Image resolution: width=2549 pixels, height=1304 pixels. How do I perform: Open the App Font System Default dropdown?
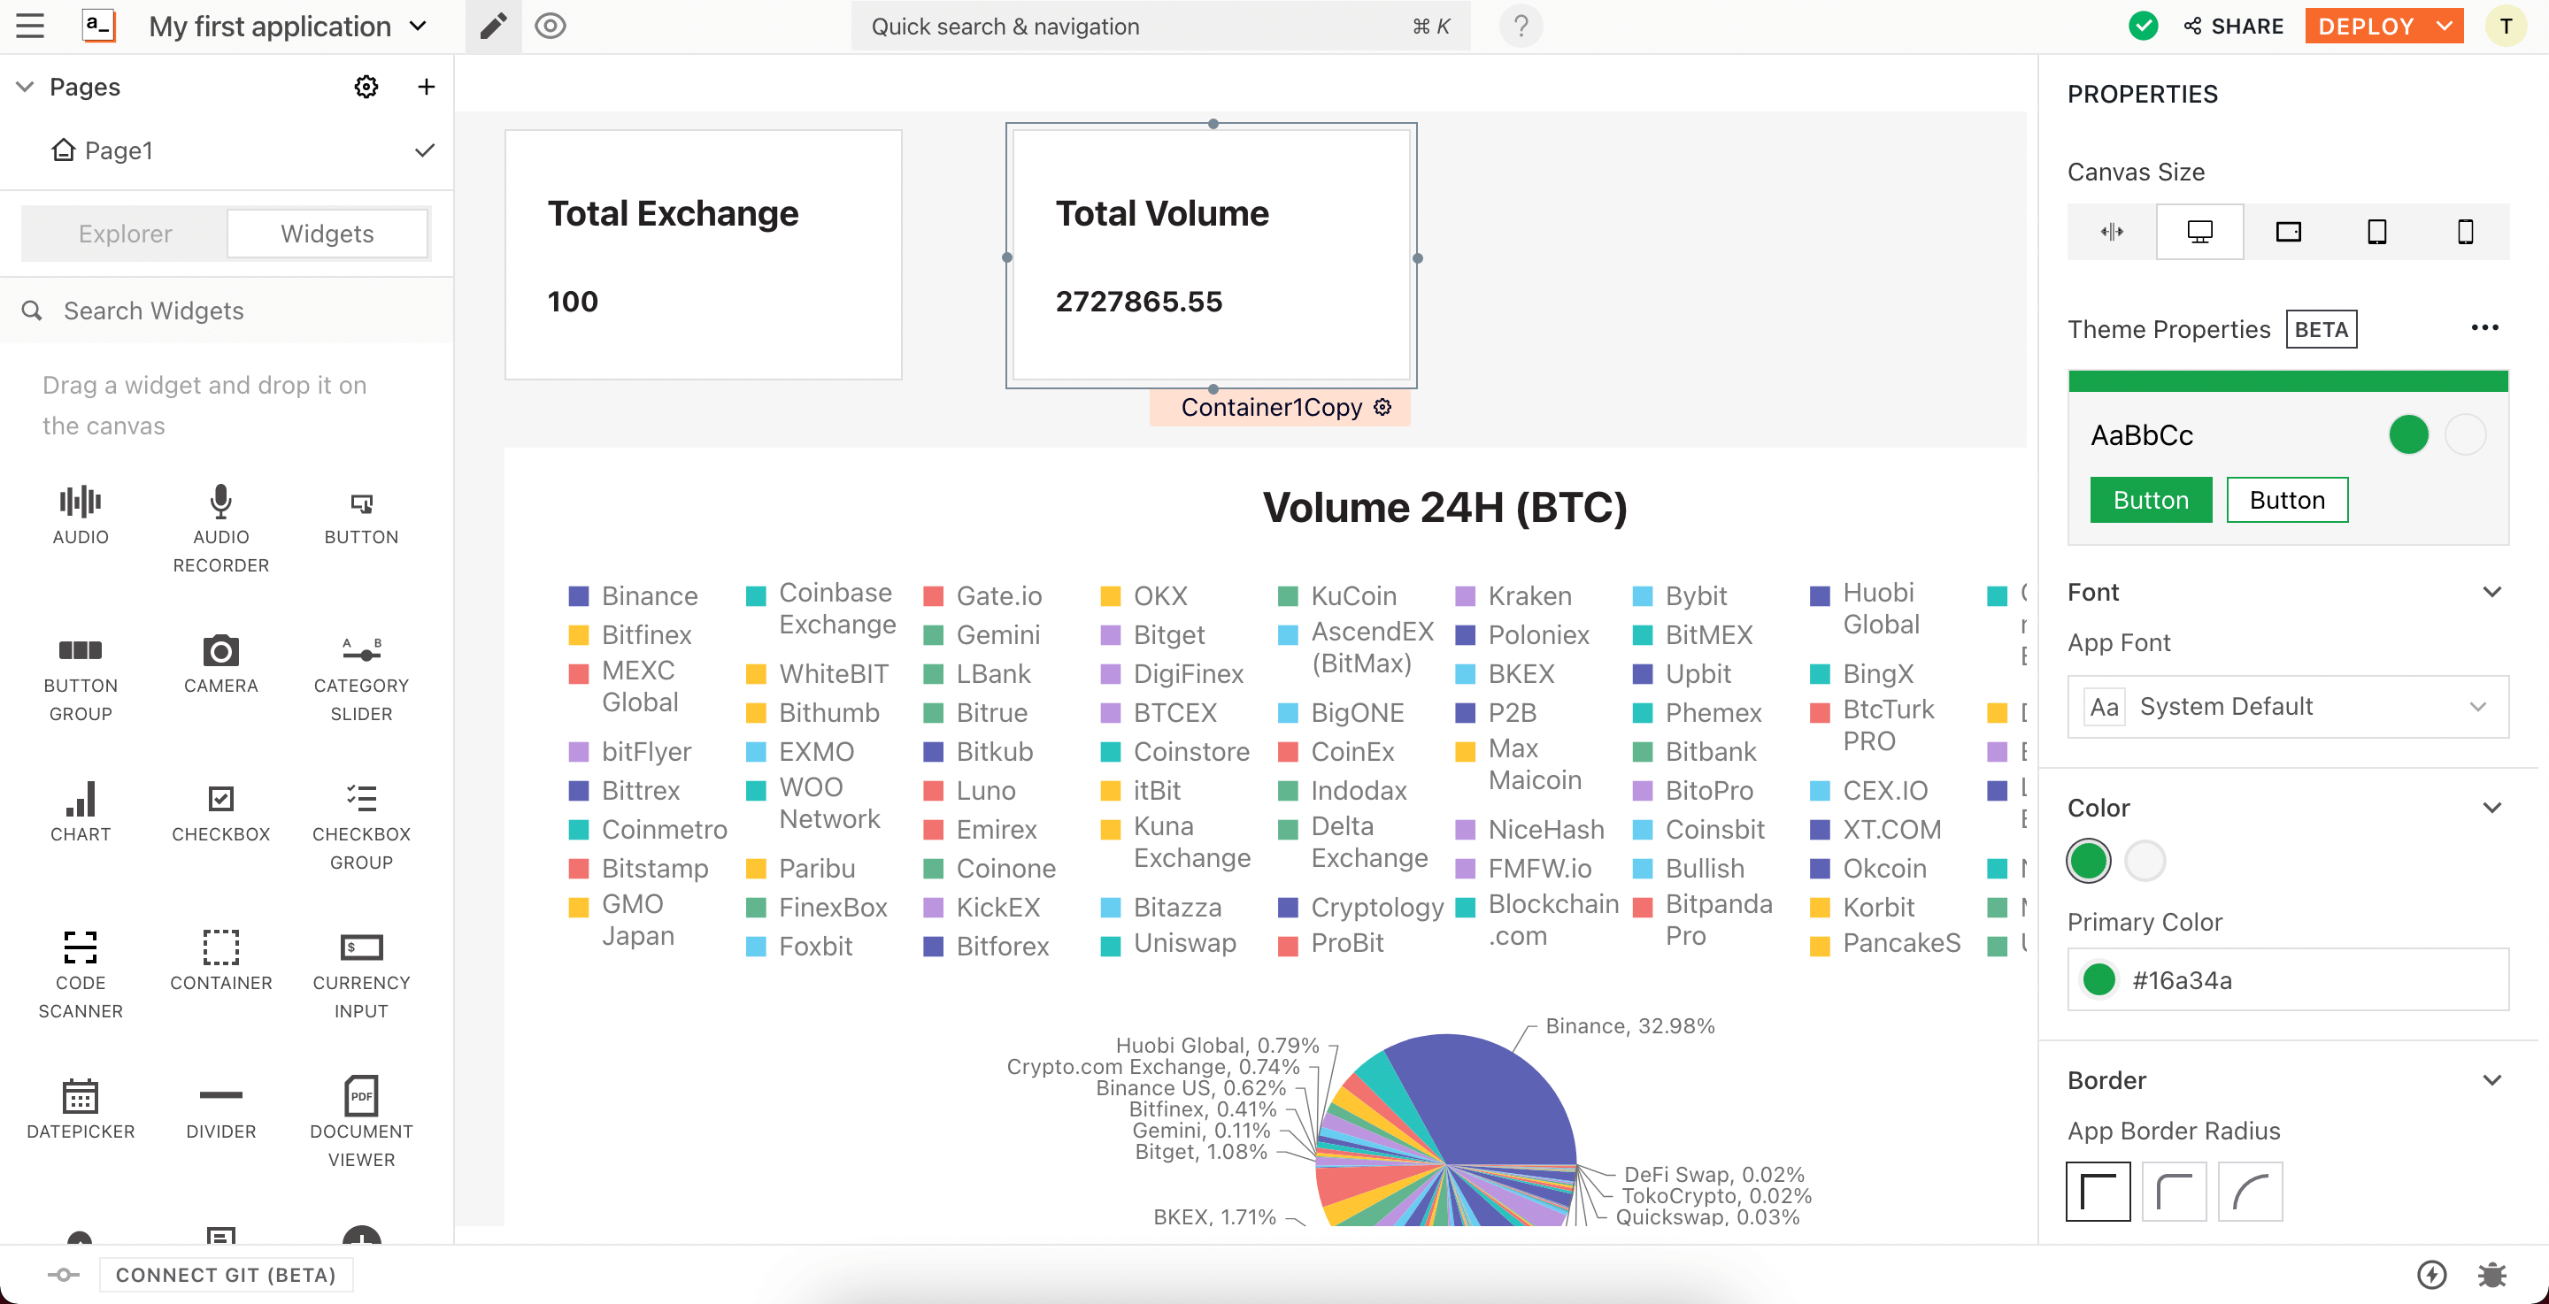tap(2287, 707)
